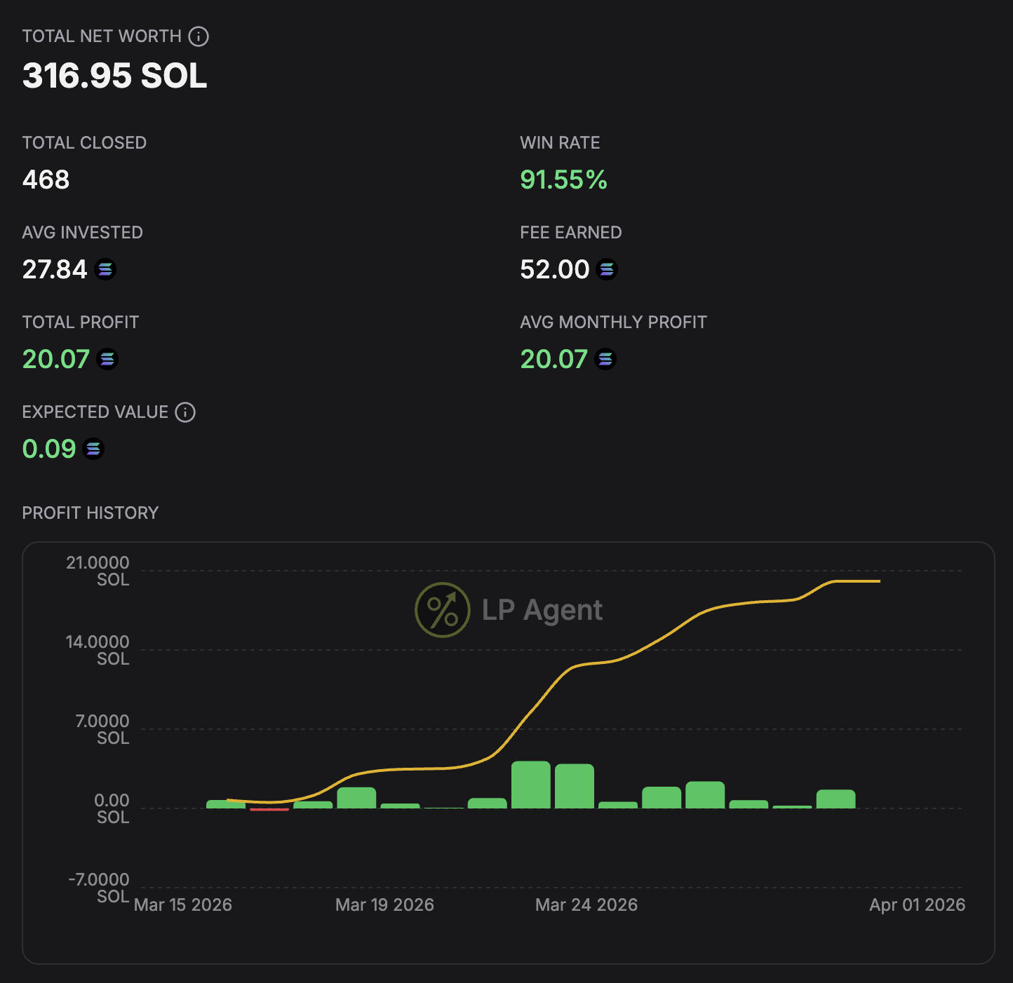The image size is (1013, 983).
Task: Click the Solana icon beside Total Profit
Action: point(107,359)
